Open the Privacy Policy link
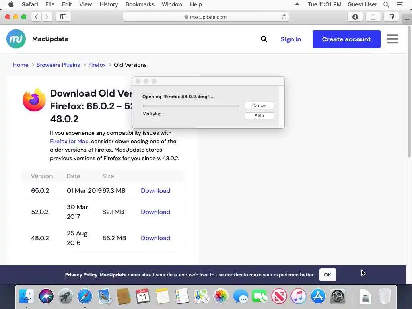The width and height of the screenshot is (412, 309). [x=81, y=274]
